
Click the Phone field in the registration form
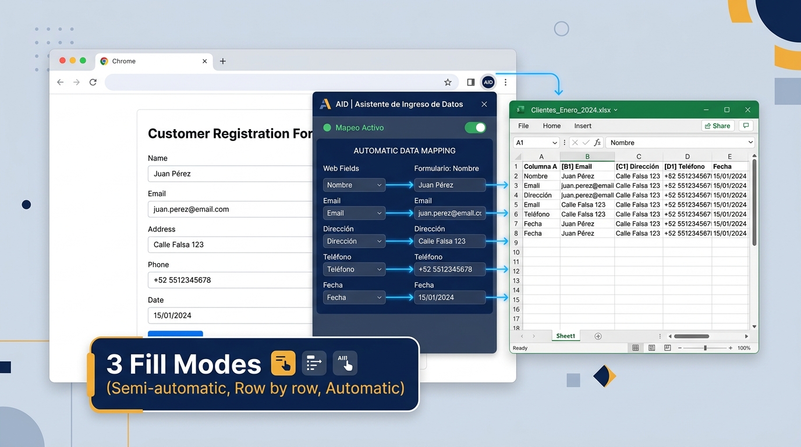click(231, 280)
